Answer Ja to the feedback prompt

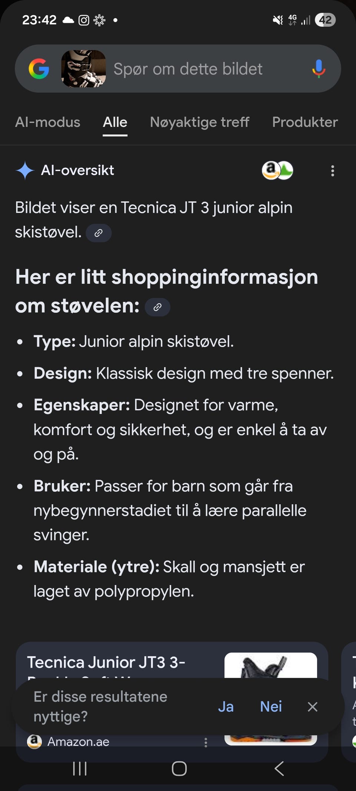(226, 707)
